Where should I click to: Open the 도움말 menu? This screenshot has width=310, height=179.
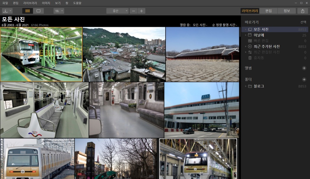pos(77,3)
